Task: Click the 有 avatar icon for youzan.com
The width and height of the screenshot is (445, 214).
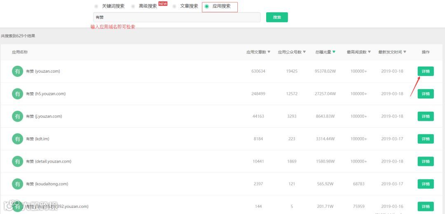Action: [x=18, y=71]
